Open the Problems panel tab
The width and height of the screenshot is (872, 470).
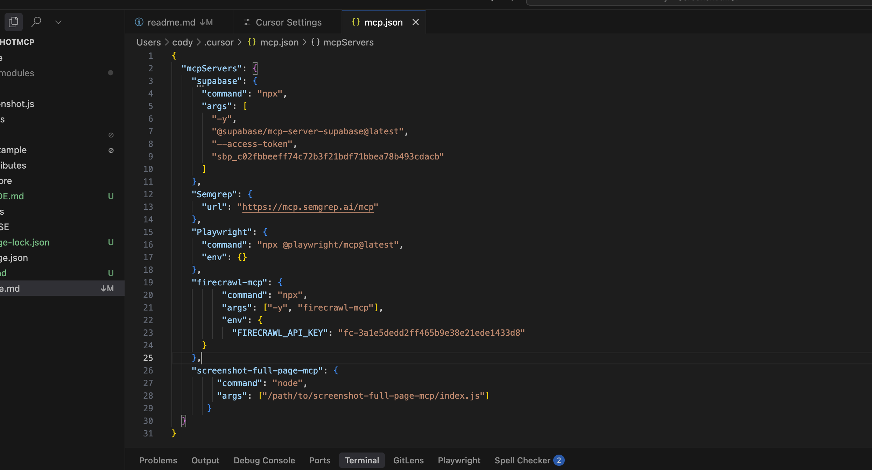(158, 460)
